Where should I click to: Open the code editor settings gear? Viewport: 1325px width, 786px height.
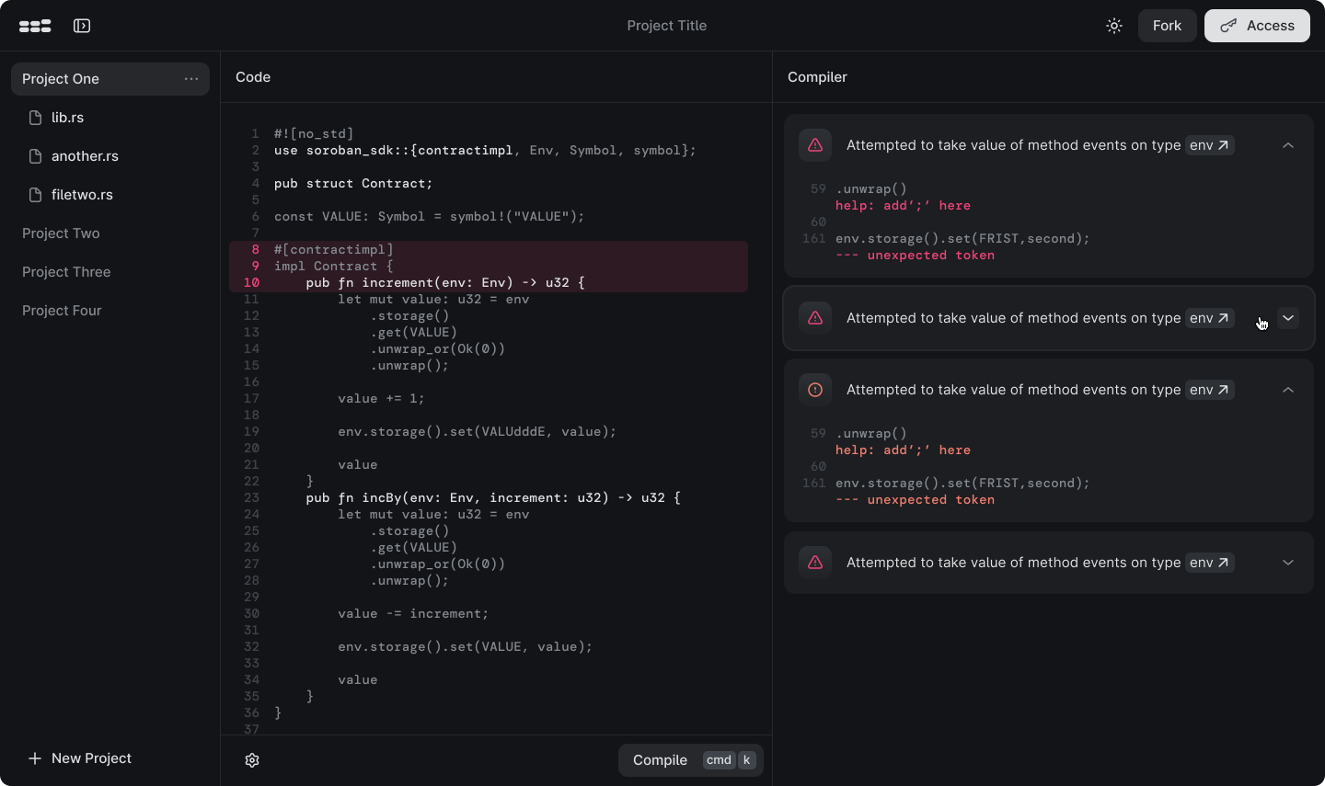pyautogui.click(x=252, y=760)
